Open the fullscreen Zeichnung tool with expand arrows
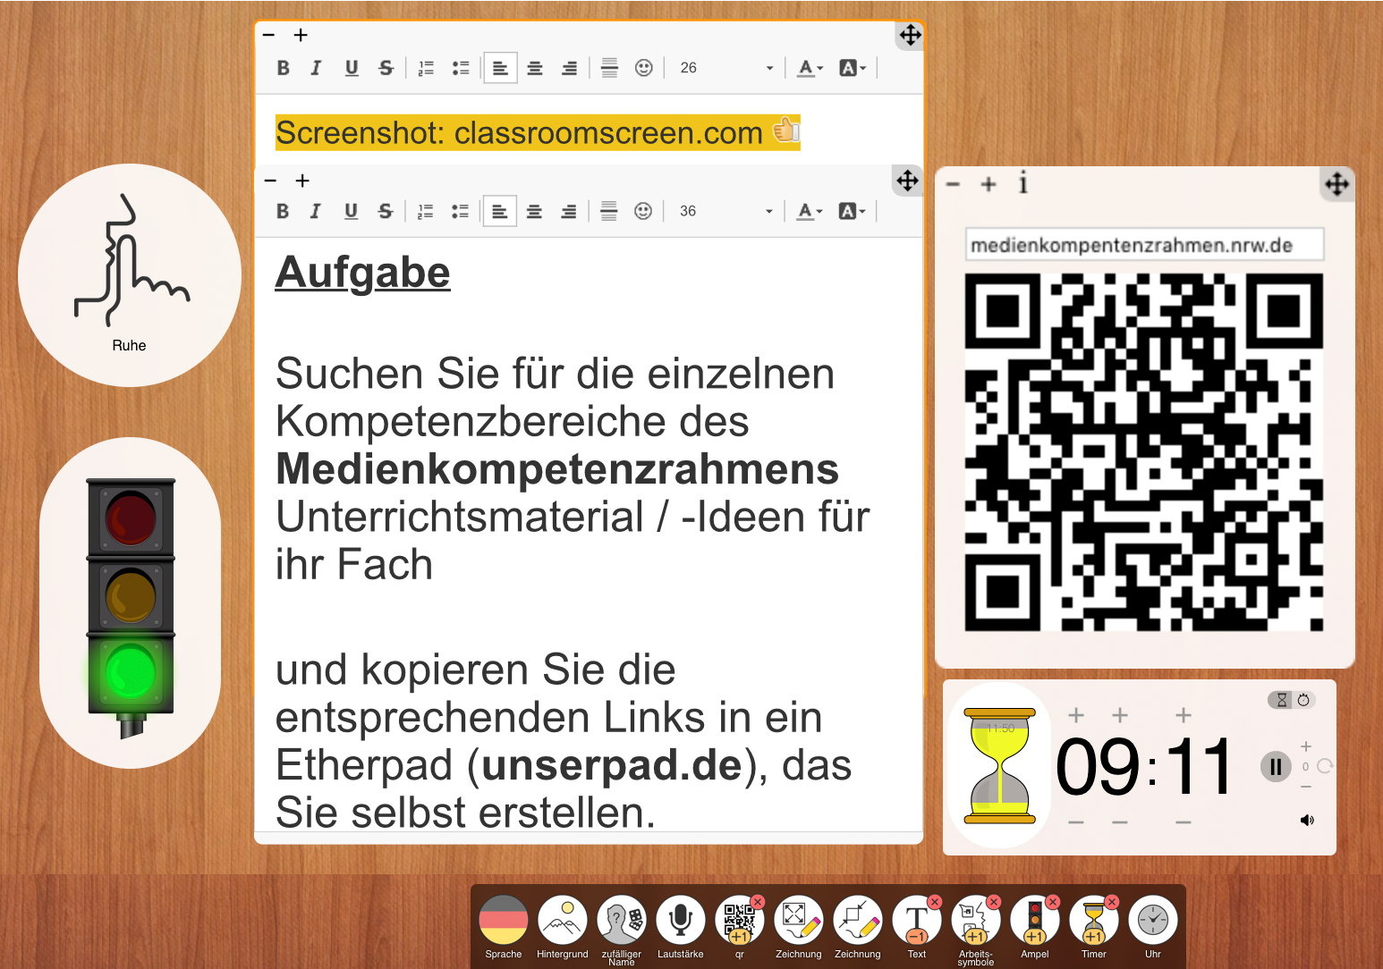Image resolution: width=1383 pixels, height=969 pixels. [799, 920]
